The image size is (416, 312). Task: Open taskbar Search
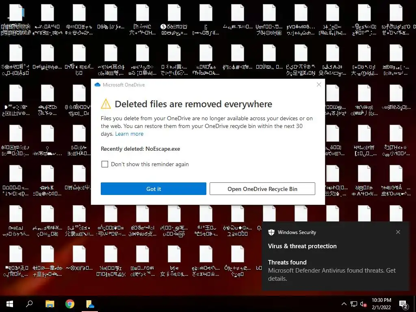(x=29, y=304)
